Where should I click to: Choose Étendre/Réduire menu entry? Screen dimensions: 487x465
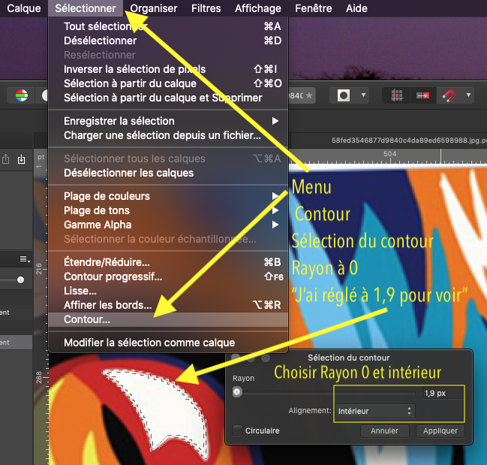(168, 262)
